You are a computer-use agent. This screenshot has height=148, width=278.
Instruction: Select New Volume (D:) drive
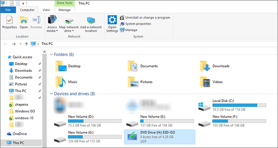88,121
